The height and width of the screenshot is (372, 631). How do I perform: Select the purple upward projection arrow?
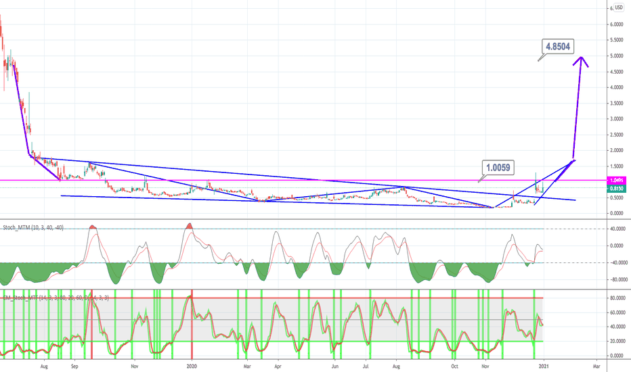click(578, 108)
